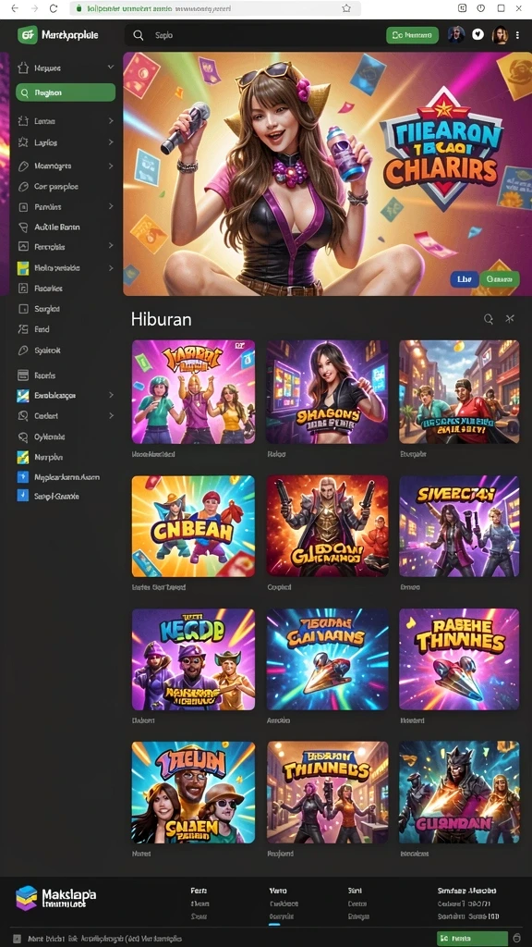This screenshot has width=532, height=947.
Task: Click the green button in the bottom footer bar
Action: tap(464, 940)
